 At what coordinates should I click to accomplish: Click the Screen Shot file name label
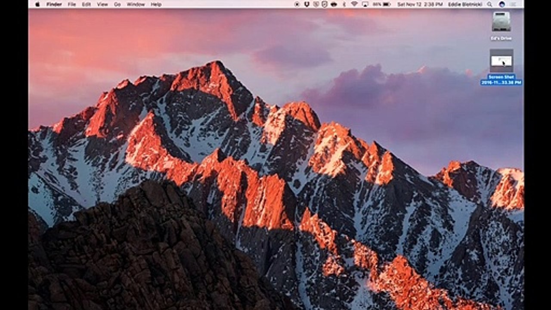pyautogui.click(x=501, y=80)
